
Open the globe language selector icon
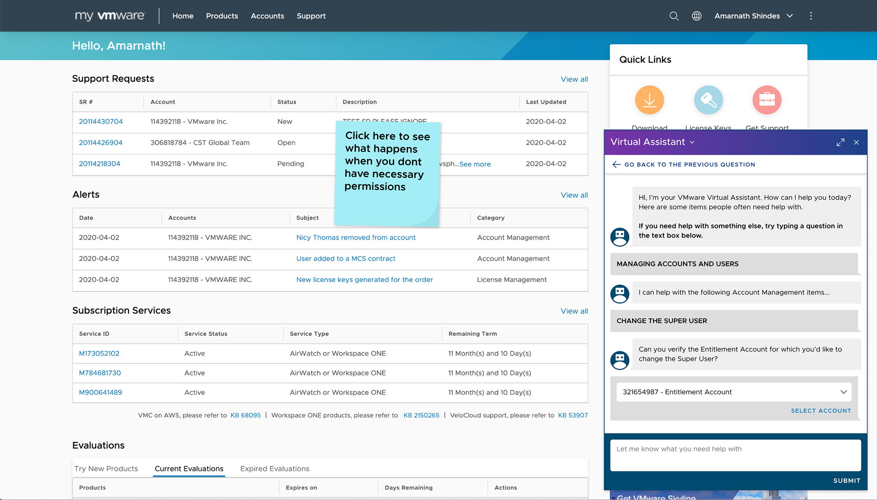(x=697, y=16)
